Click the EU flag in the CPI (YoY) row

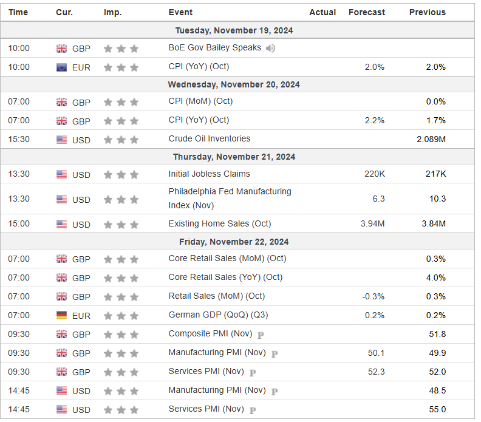pos(62,67)
